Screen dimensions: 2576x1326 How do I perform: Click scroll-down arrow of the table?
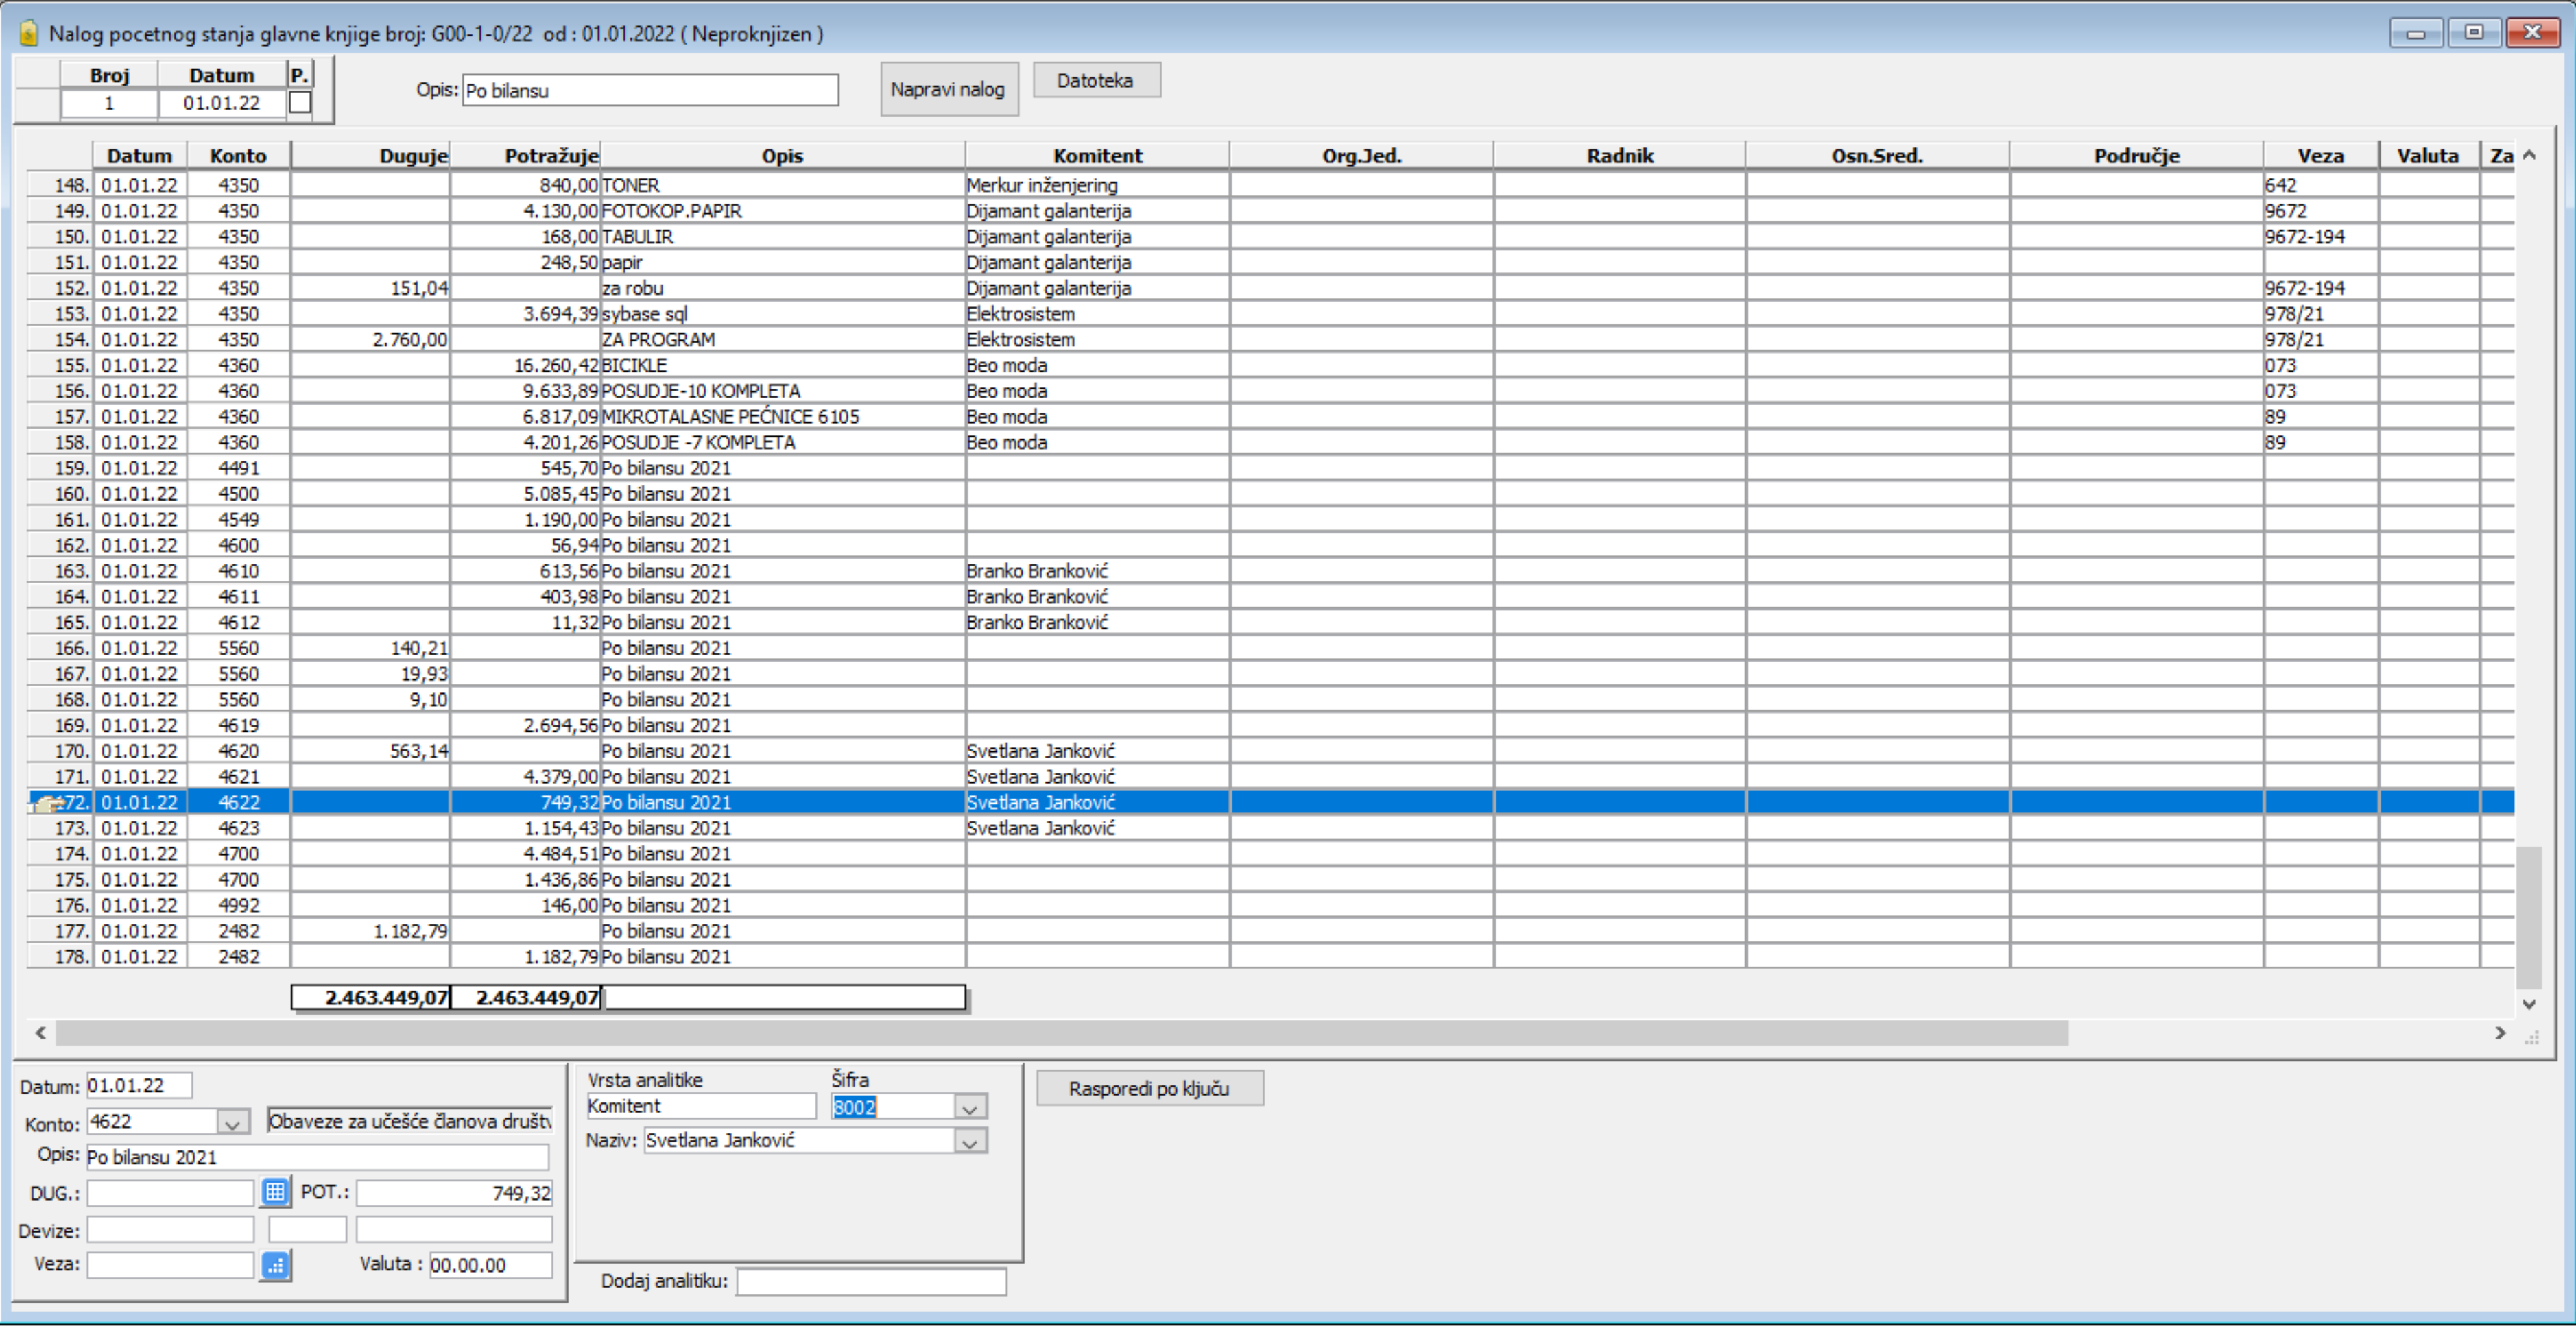(2529, 1004)
